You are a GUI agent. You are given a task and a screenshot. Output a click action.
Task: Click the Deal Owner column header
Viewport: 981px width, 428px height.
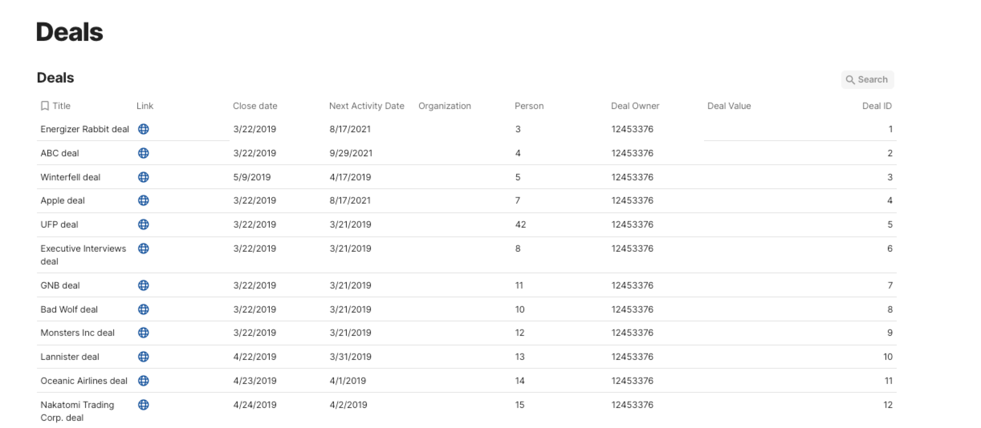coord(635,106)
